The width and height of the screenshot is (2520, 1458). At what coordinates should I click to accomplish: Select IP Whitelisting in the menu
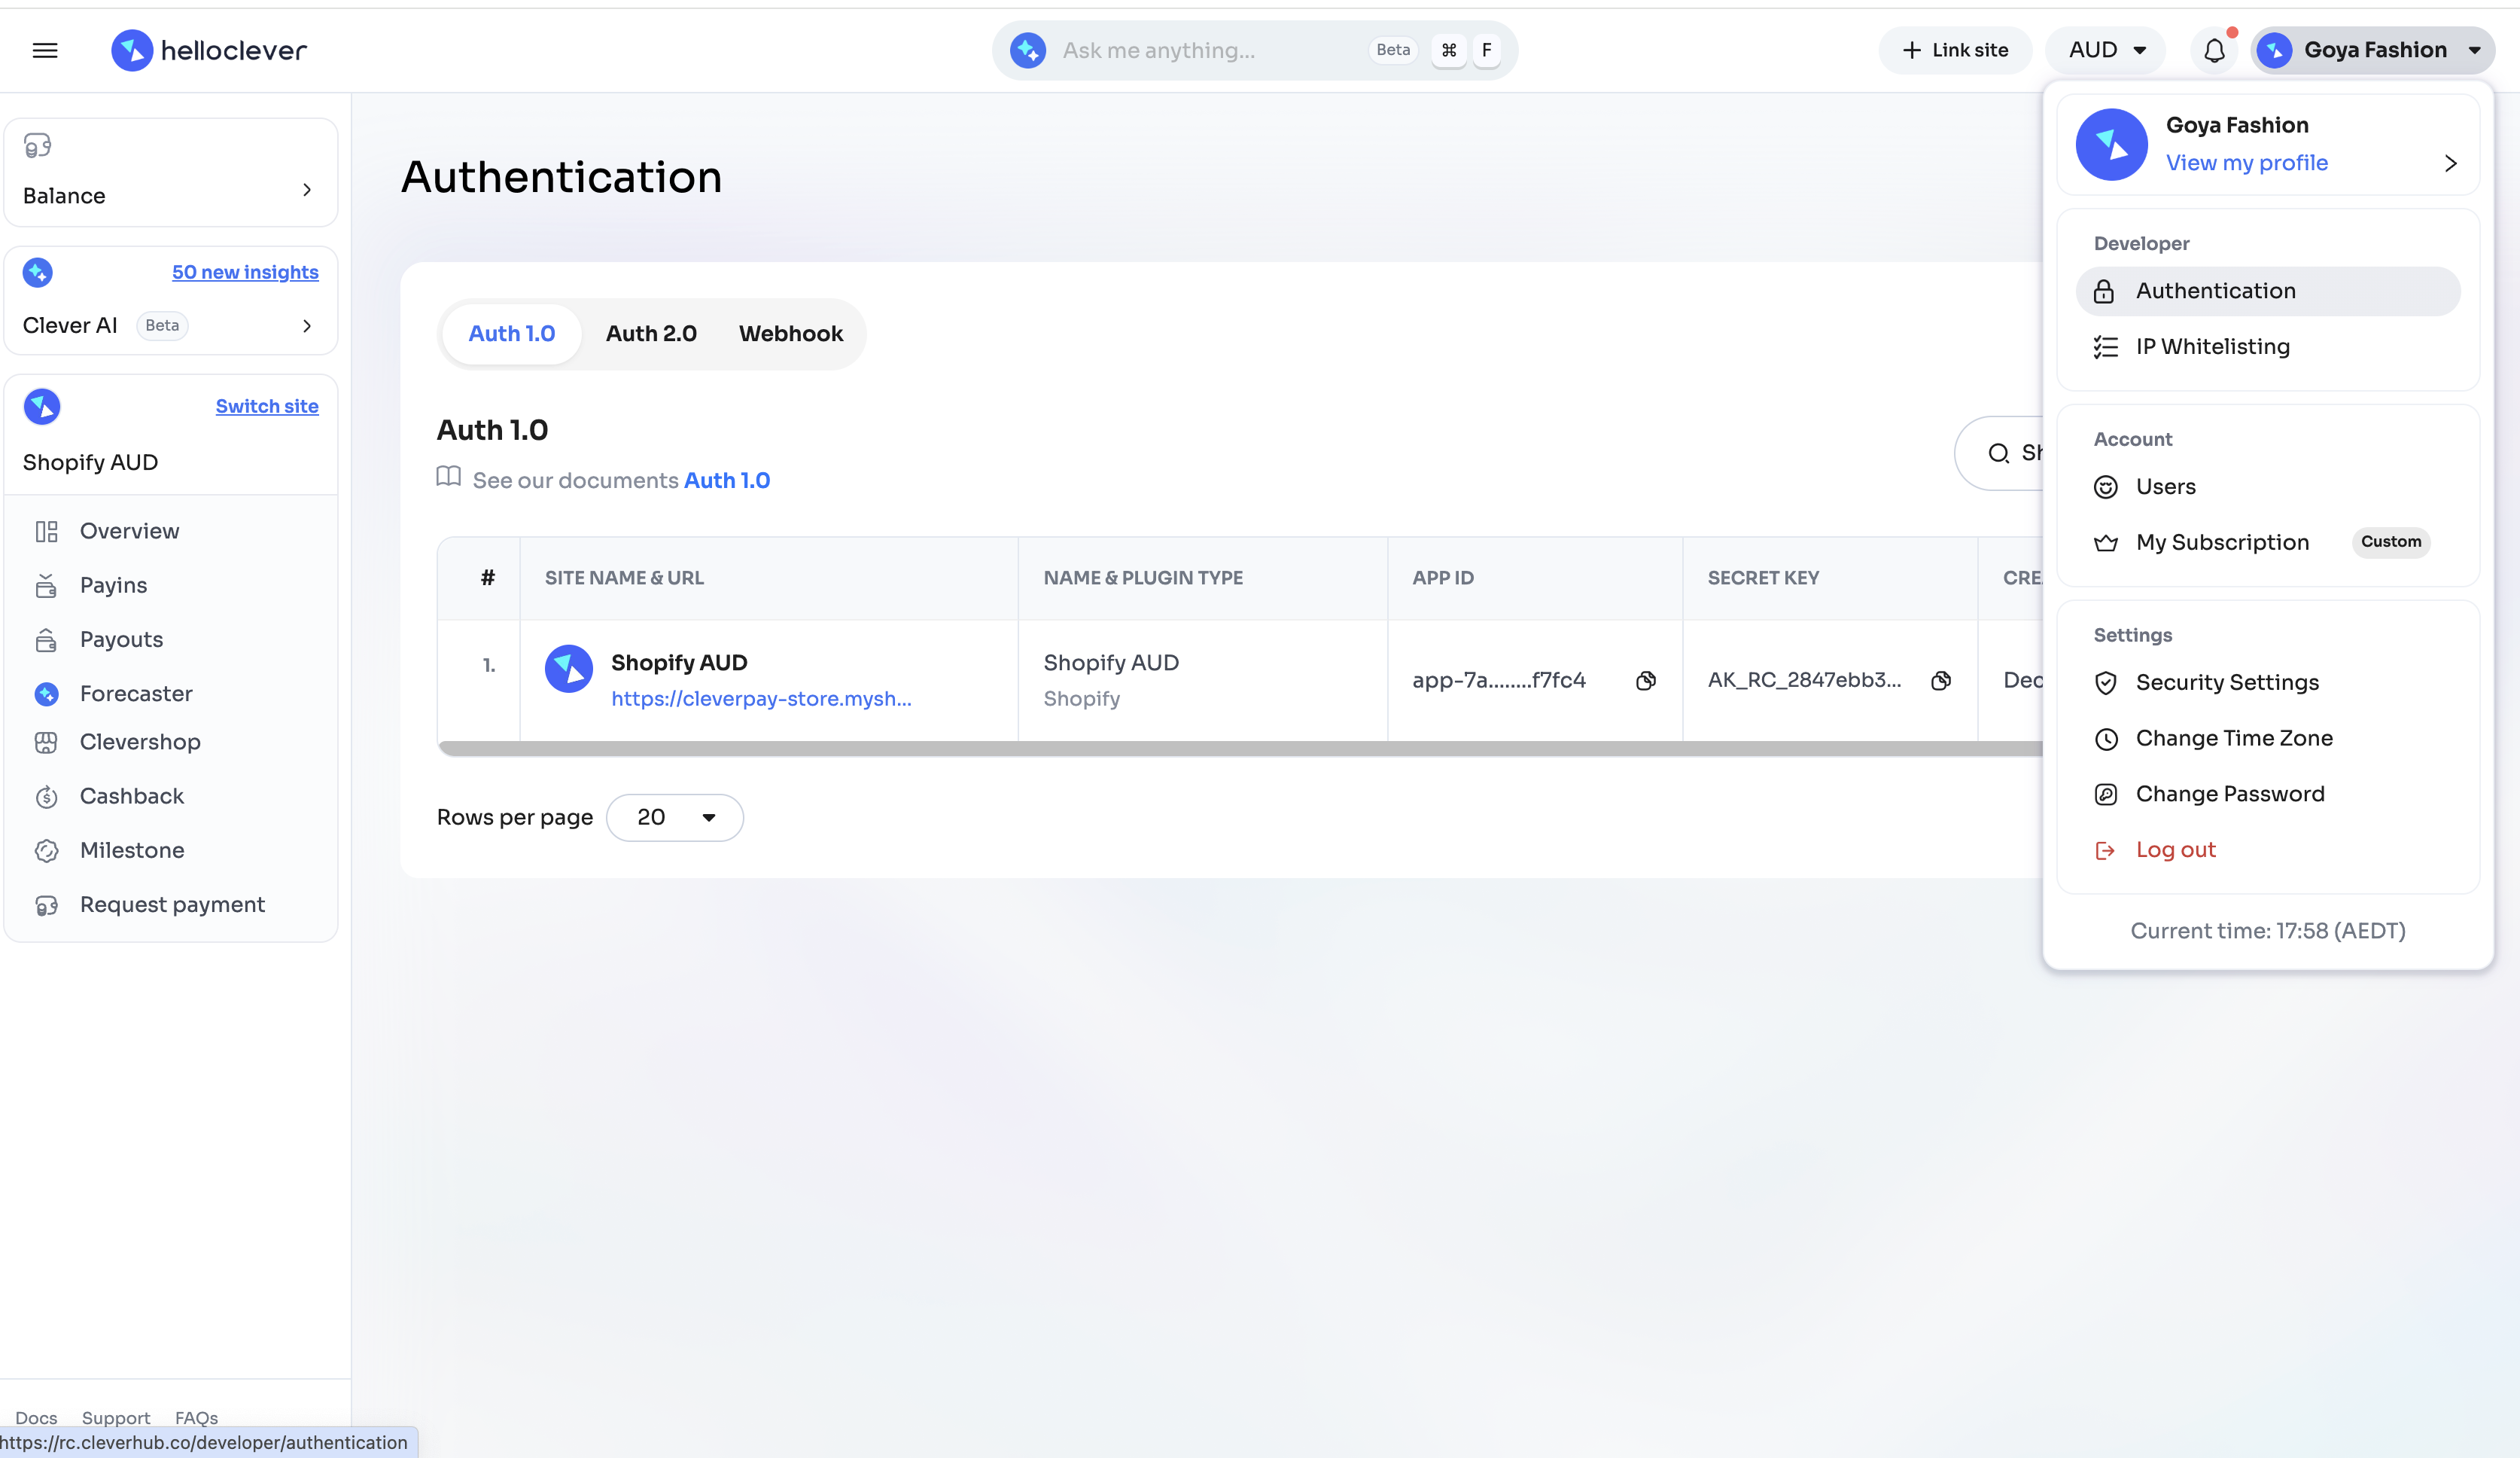[x=2212, y=346]
